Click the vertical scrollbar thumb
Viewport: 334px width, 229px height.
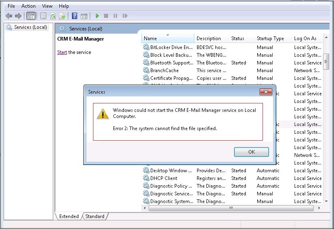pos(326,62)
